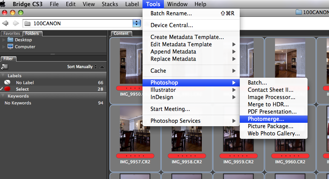Collapse the Labels section
The height and width of the screenshot is (179, 329).
tap(3, 75)
